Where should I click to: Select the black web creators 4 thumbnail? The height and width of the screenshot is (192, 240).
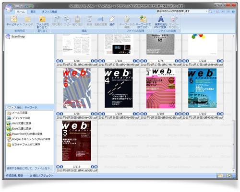click(x=119, y=88)
